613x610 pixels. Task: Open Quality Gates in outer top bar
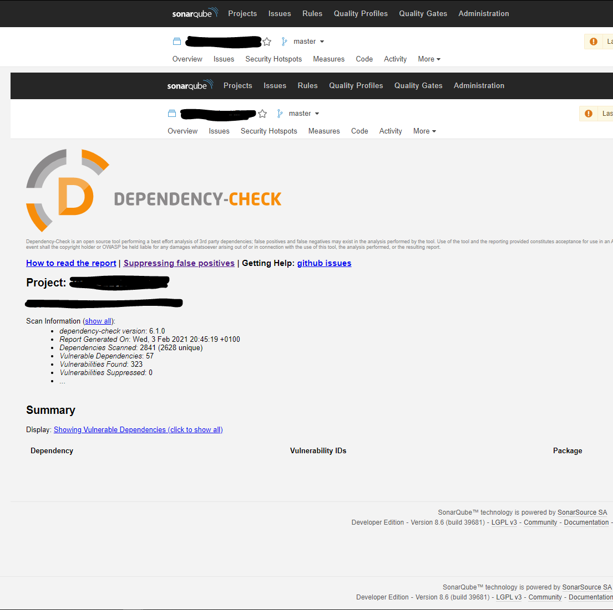(423, 13)
